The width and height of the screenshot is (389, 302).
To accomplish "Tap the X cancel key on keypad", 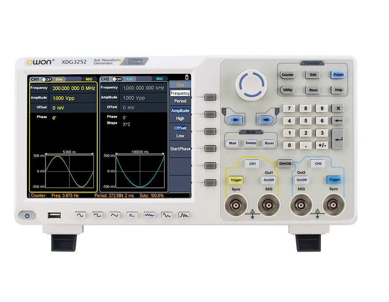I will (338, 108).
